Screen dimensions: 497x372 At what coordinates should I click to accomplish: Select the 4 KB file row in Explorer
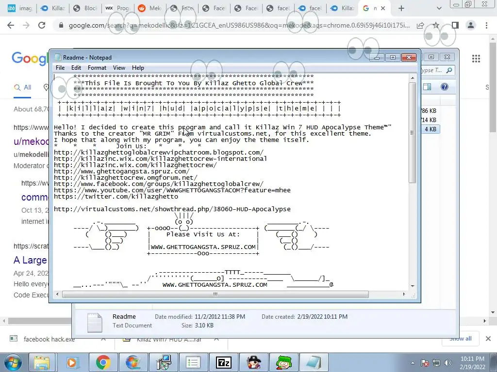click(431, 129)
